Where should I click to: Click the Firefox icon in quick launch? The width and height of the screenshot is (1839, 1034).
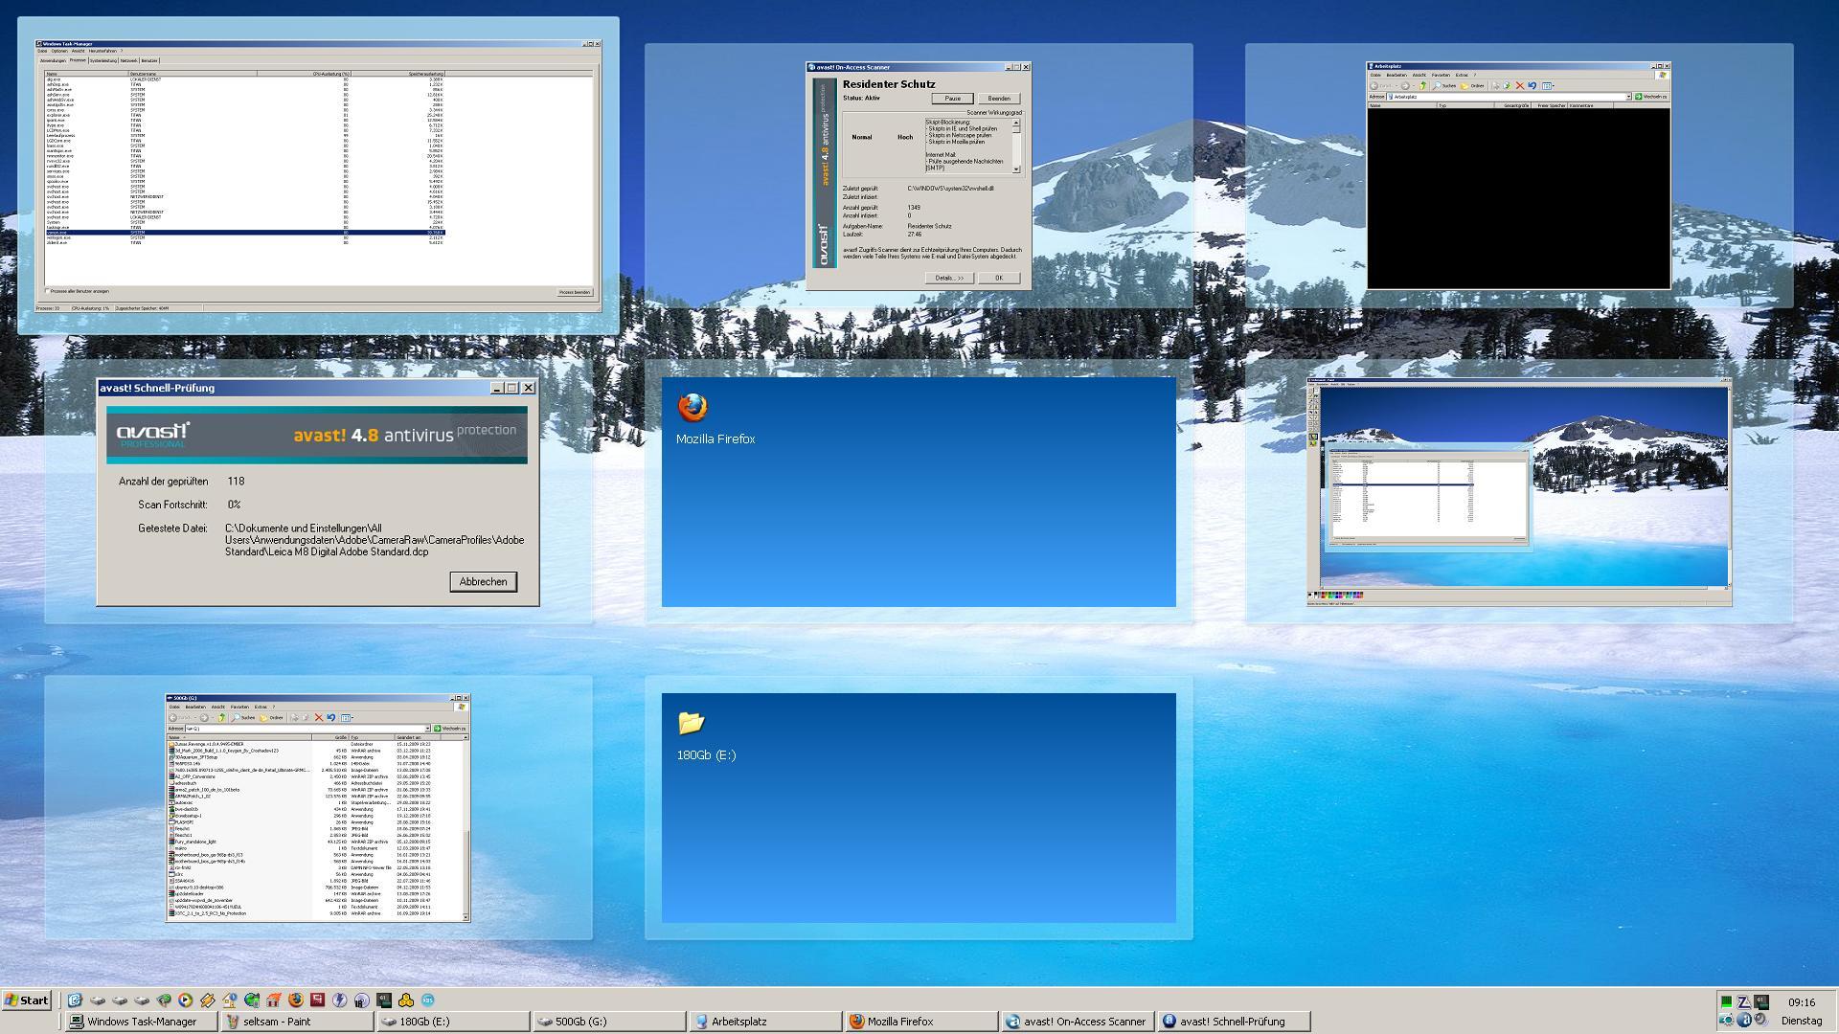296,1000
